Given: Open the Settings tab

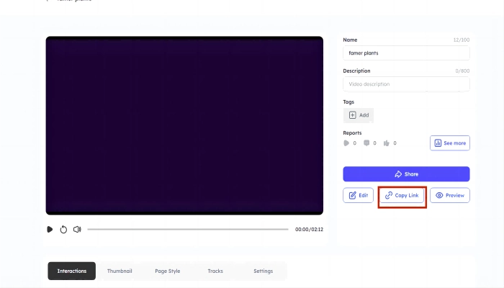Looking at the screenshot, I should pyautogui.click(x=263, y=271).
